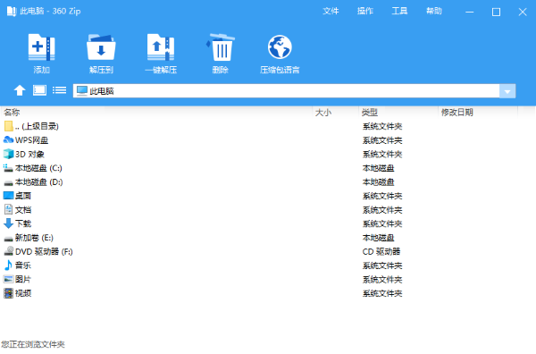Click the 一键解压 one-click extract icon
The height and width of the screenshot is (354, 536).
[161, 47]
